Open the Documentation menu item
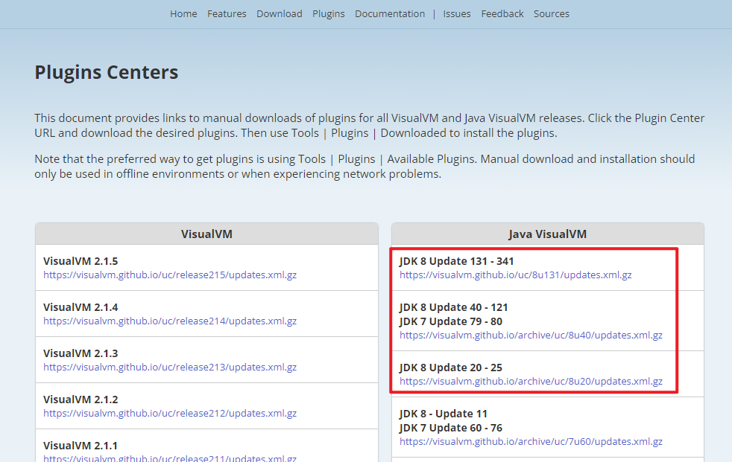 coord(390,13)
